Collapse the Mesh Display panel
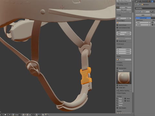The image size is (155, 116). click(117, 93)
